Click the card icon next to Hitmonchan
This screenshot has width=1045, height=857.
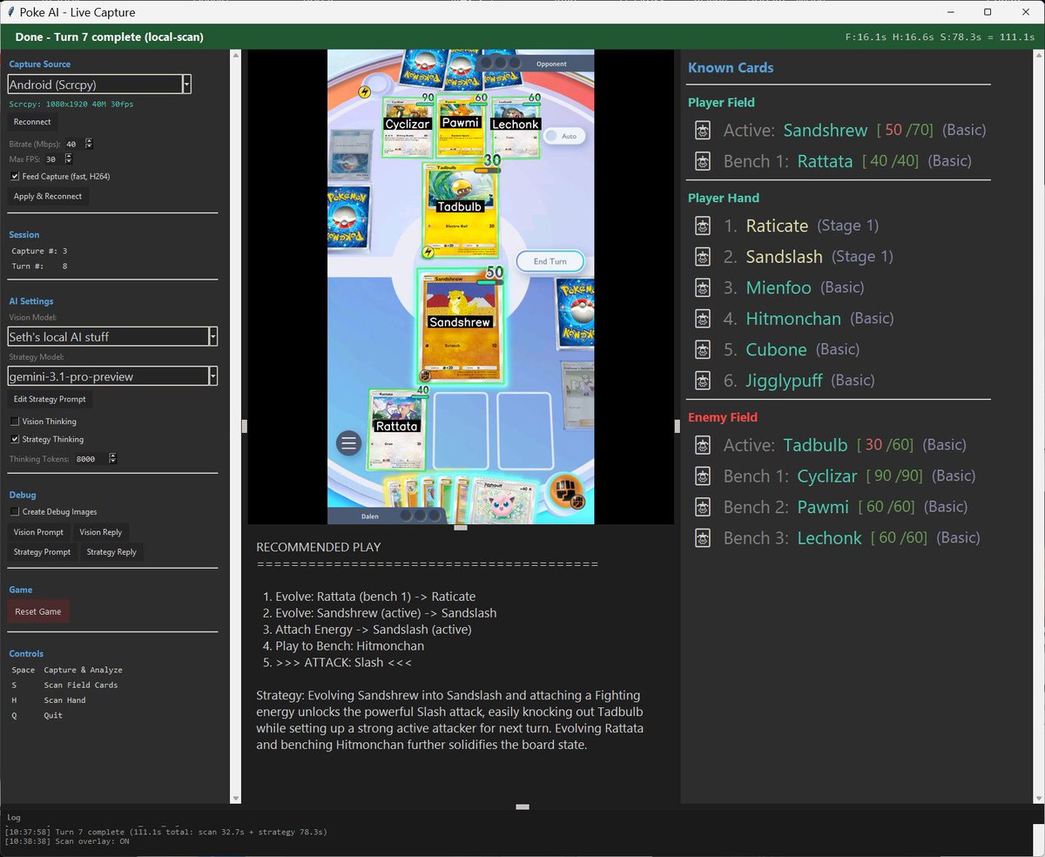(x=704, y=319)
